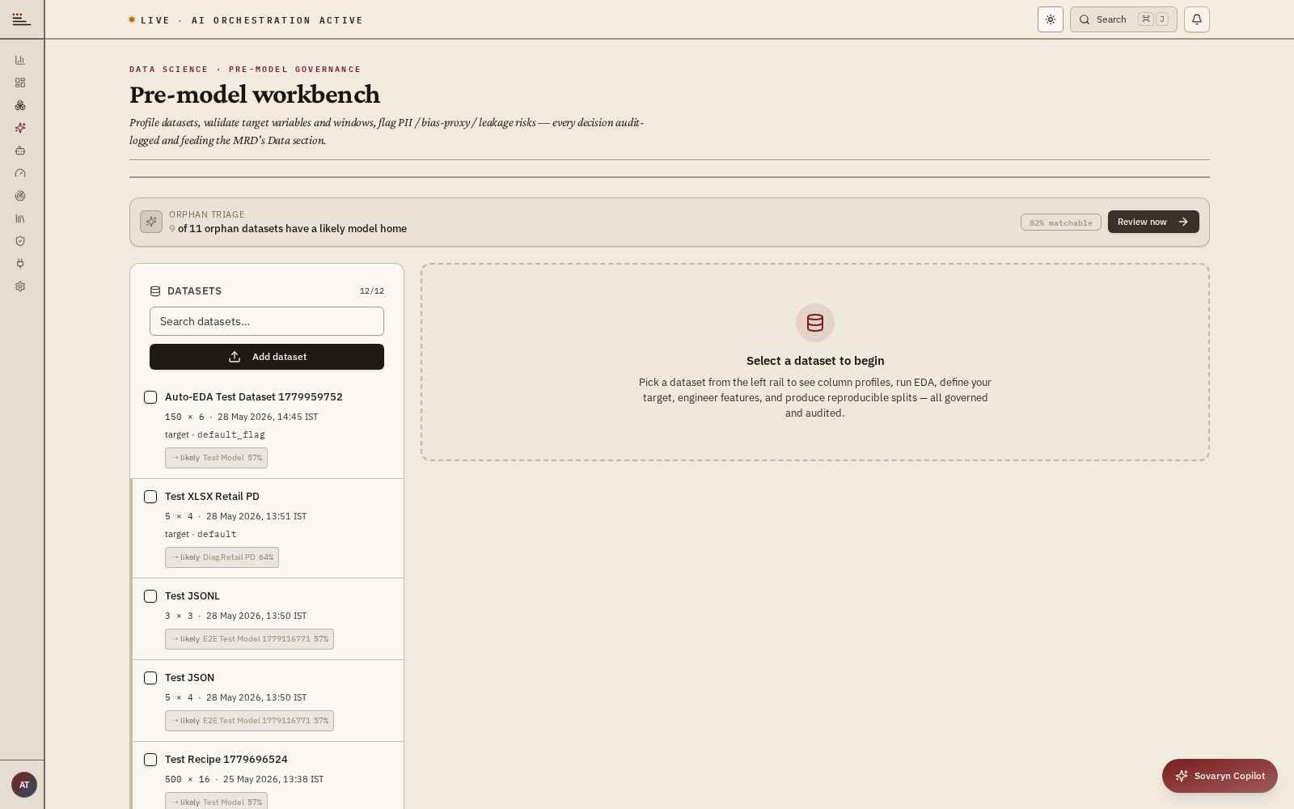
Task: Open the notifications bell
Action: [1197, 19]
